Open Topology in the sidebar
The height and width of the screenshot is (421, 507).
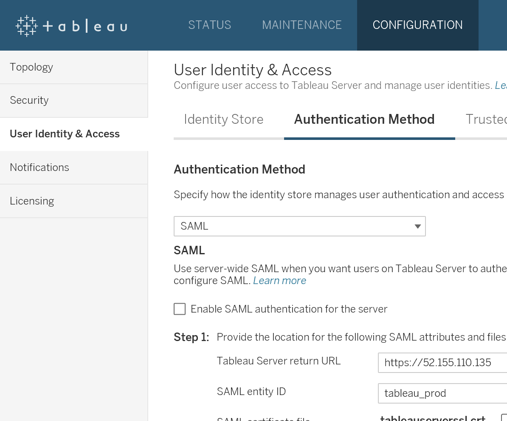(31, 67)
